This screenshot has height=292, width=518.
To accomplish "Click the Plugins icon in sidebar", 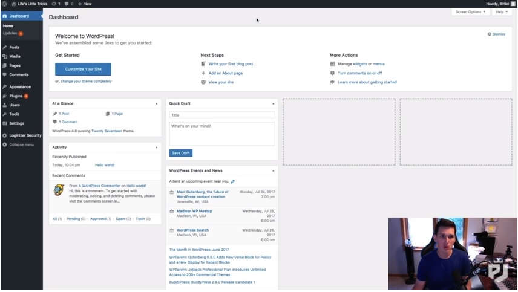I will 5,96.
